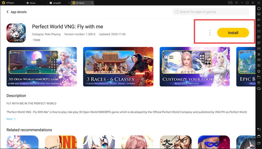Close the LD Store tab
This screenshot has height=149, width=262.
point(92,3)
